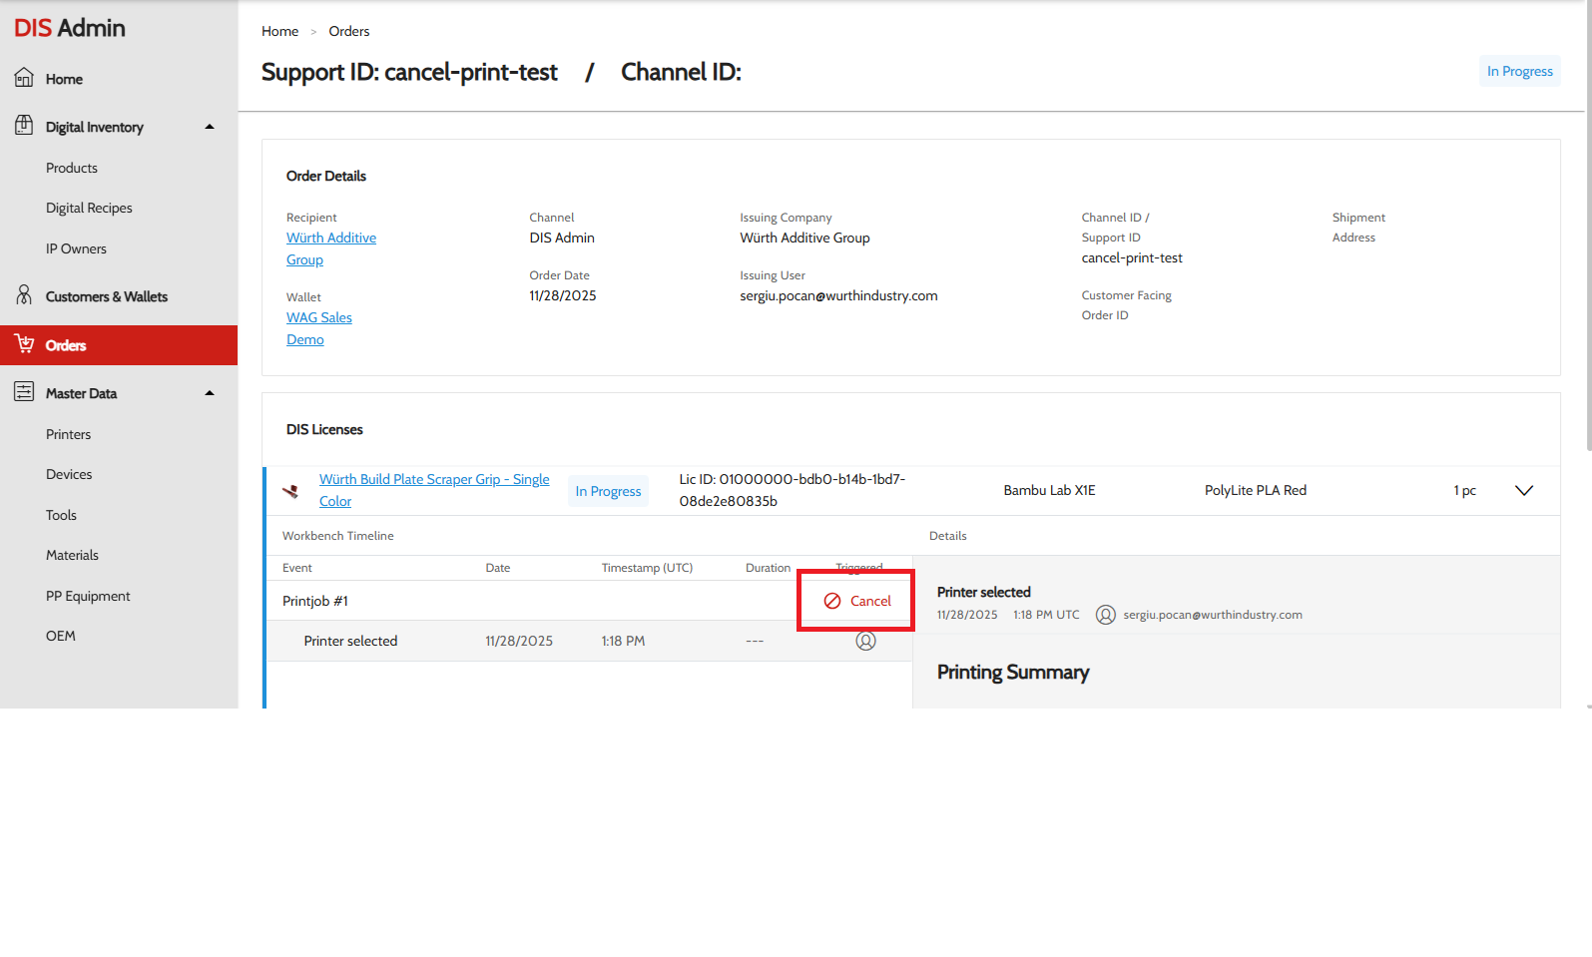The height and width of the screenshot is (957, 1592).
Task: Click the scraper grip product thumbnail
Action: coord(290,491)
